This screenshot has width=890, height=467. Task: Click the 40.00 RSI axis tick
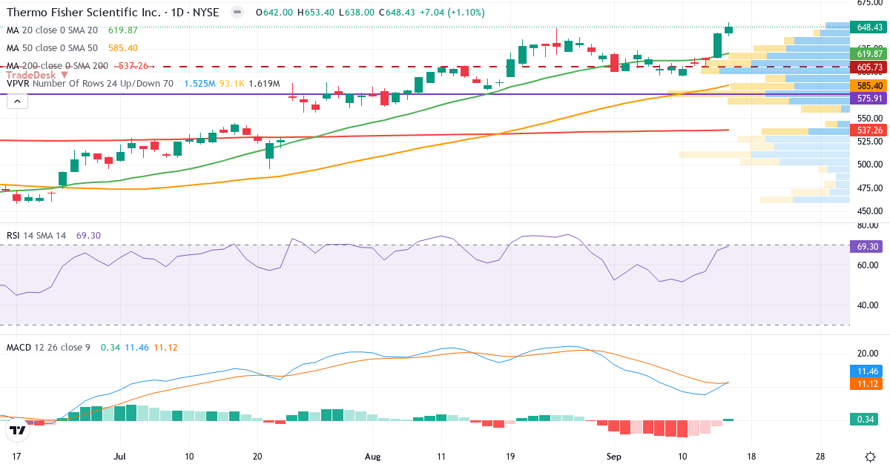coord(868,305)
